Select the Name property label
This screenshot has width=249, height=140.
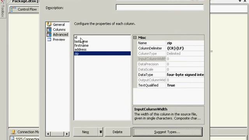[151, 43]
